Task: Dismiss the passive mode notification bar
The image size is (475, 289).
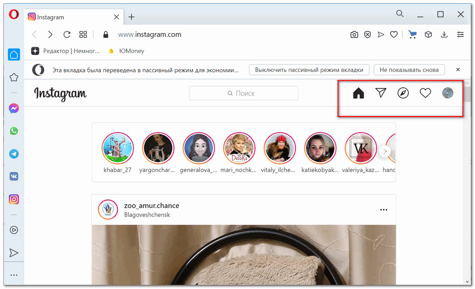Action: click(x=458, y=70)
